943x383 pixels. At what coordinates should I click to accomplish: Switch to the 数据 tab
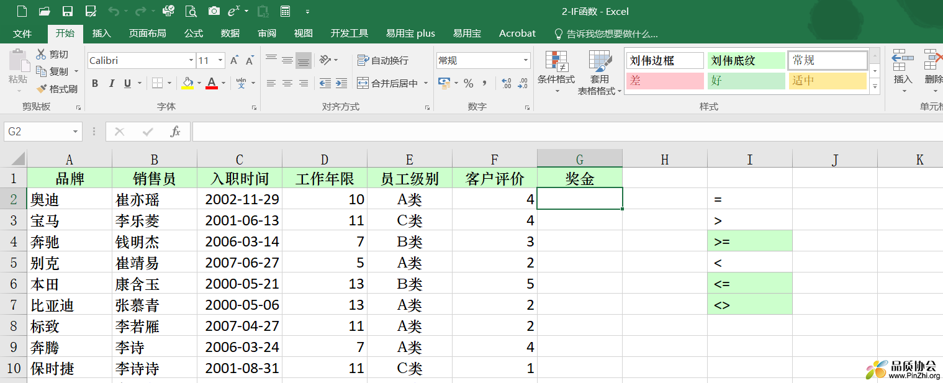coord(230,34)
